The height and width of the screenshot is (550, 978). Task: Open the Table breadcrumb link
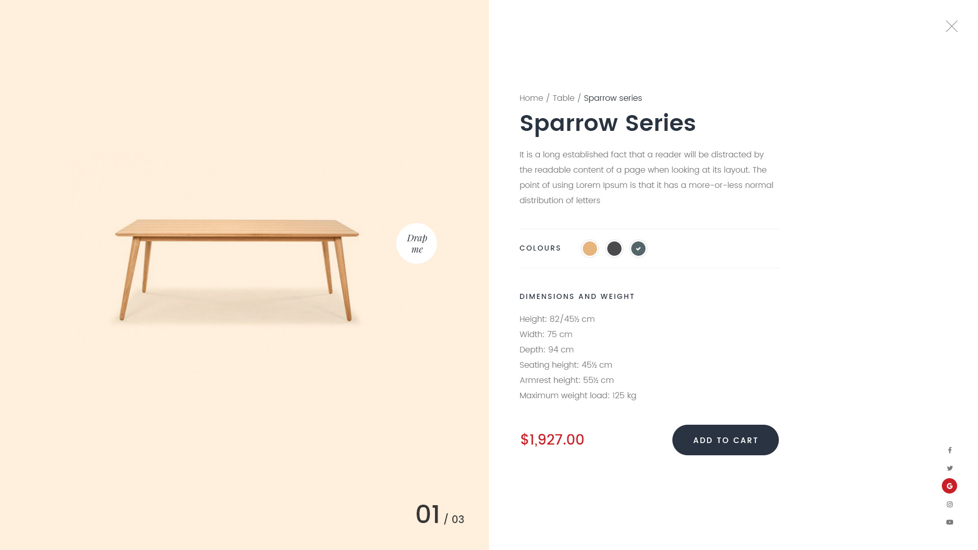coord(563,98)
